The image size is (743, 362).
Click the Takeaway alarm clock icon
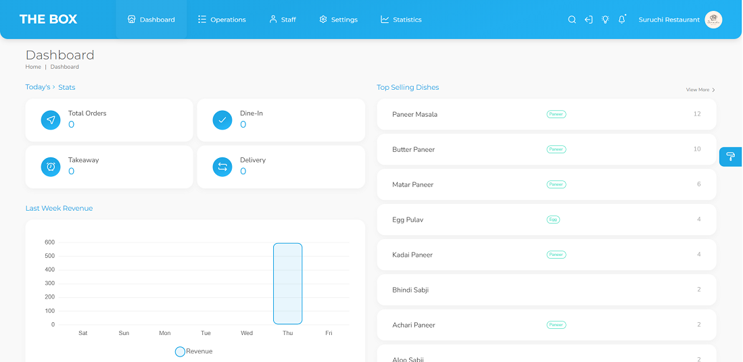[x=51, y=167]
